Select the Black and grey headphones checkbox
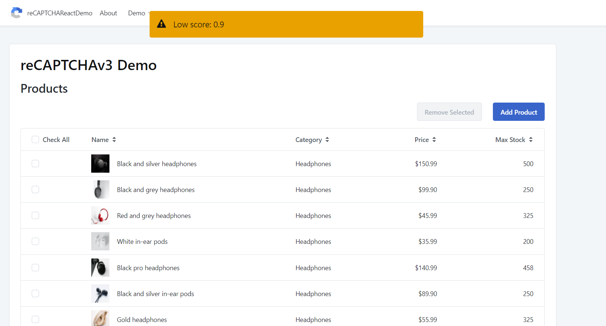 [x=35, y=189]
